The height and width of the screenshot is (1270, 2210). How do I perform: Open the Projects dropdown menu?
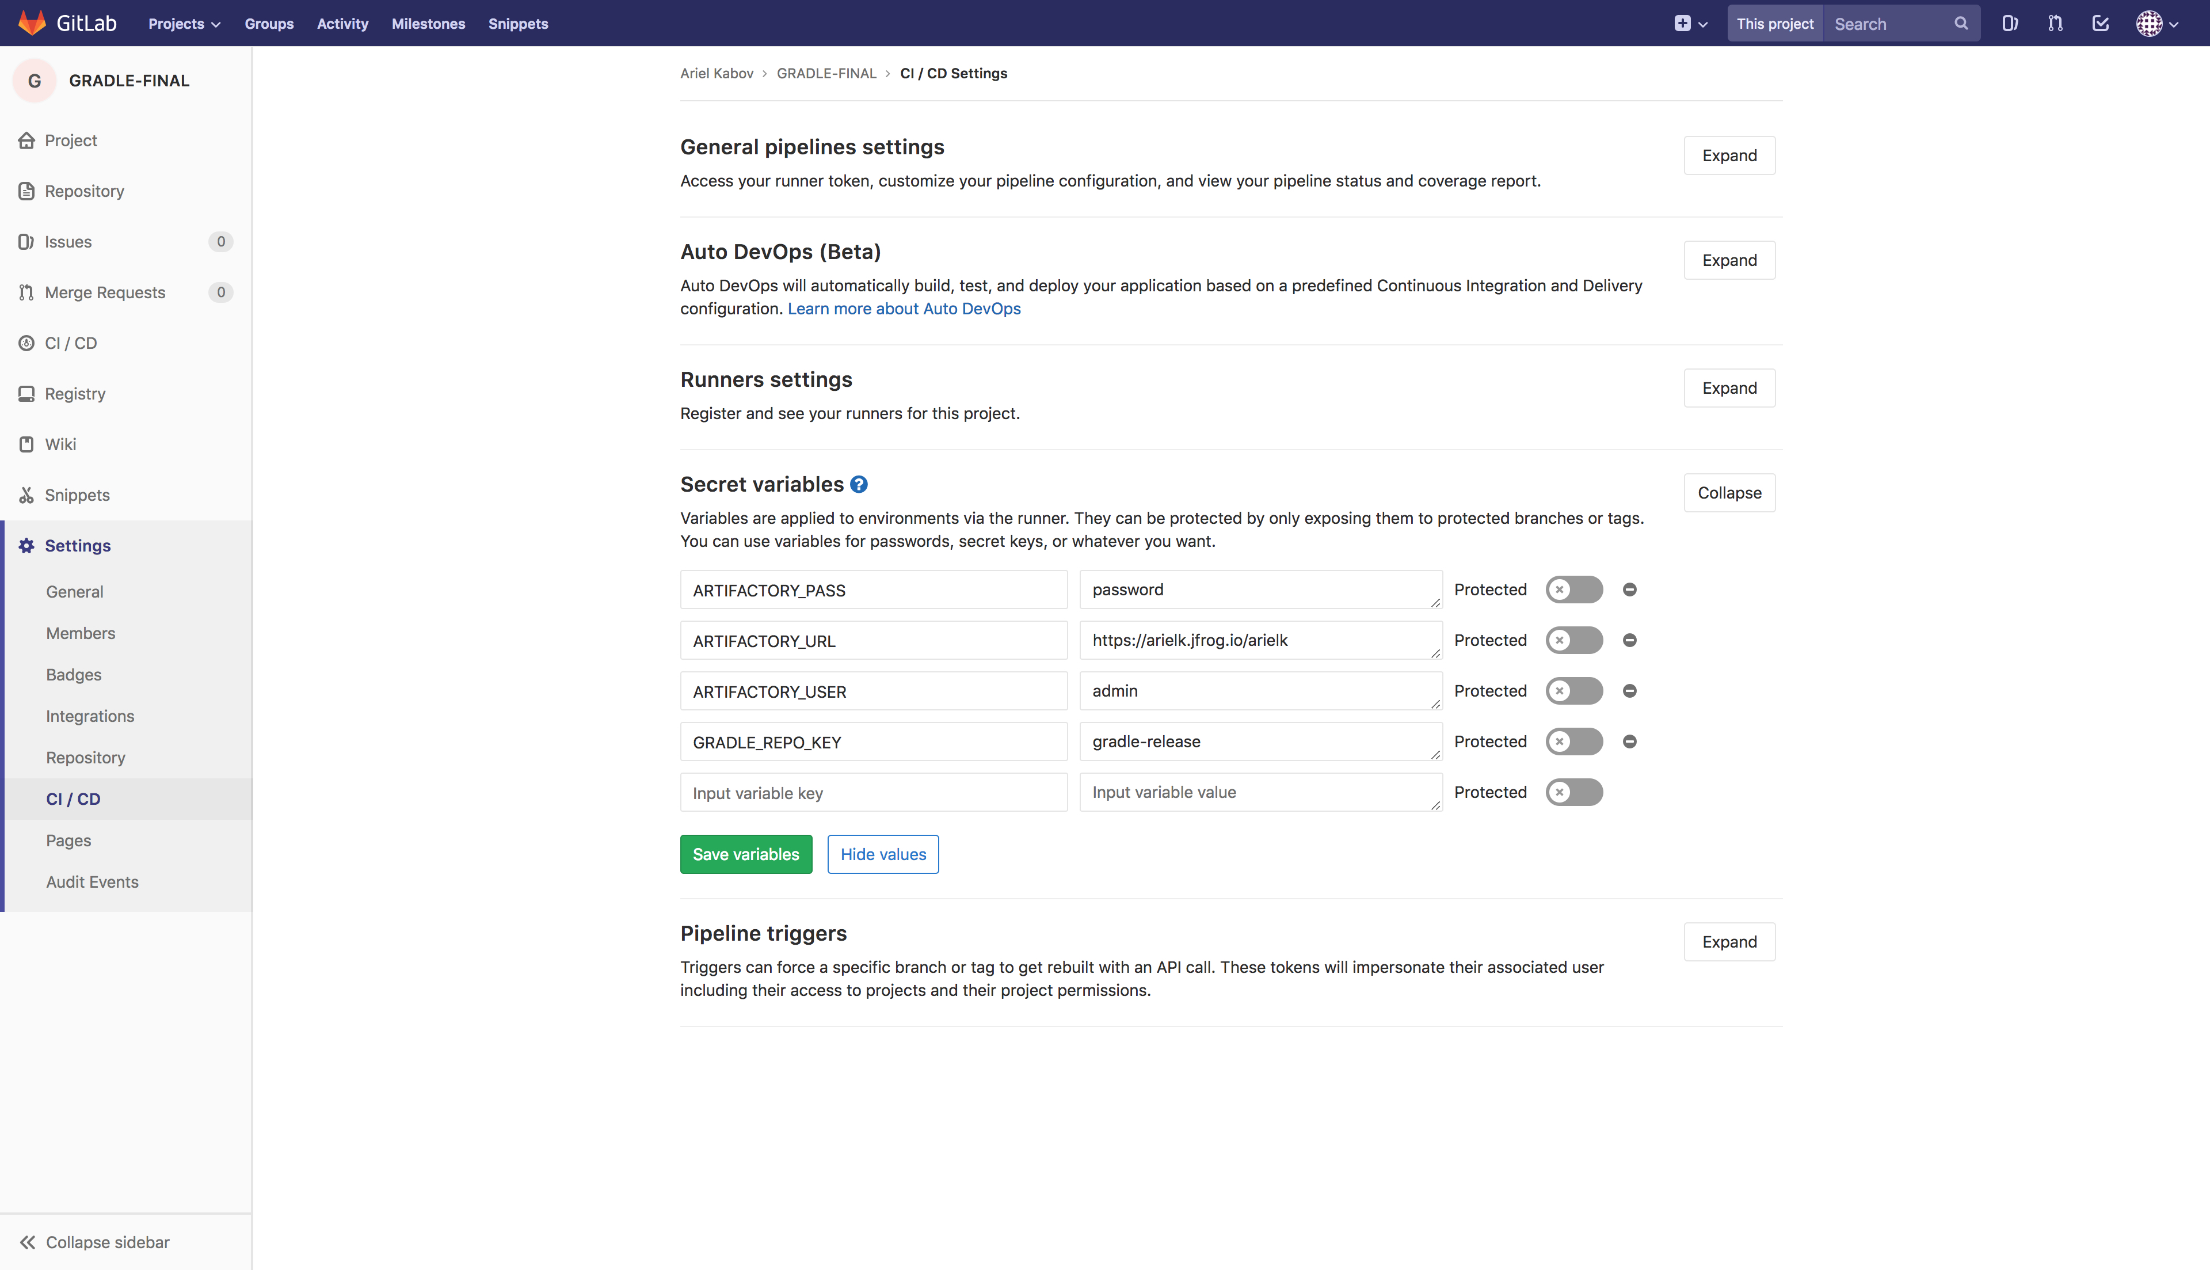[184, 24]
